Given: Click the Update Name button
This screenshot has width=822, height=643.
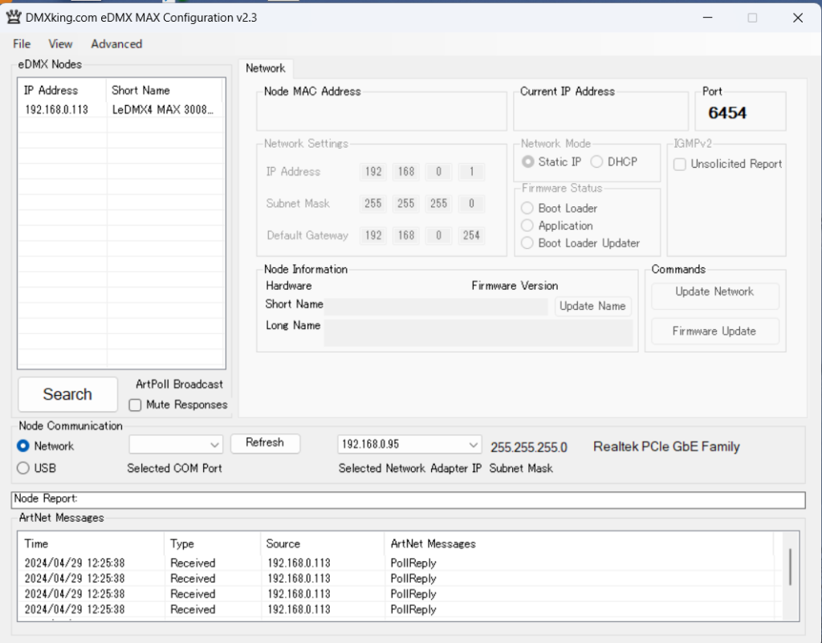Looking at the screenshot, I should (592, 306).
